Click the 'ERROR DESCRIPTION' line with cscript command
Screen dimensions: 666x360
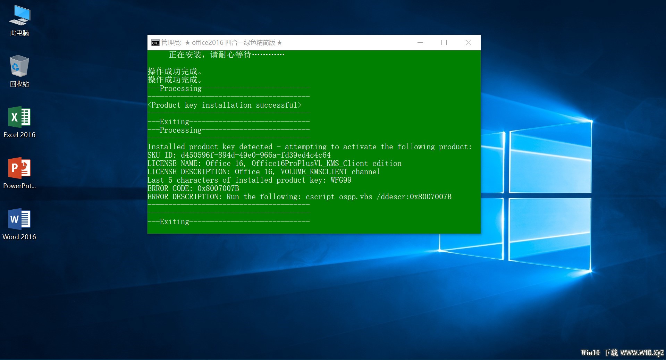tap(300, 197)
